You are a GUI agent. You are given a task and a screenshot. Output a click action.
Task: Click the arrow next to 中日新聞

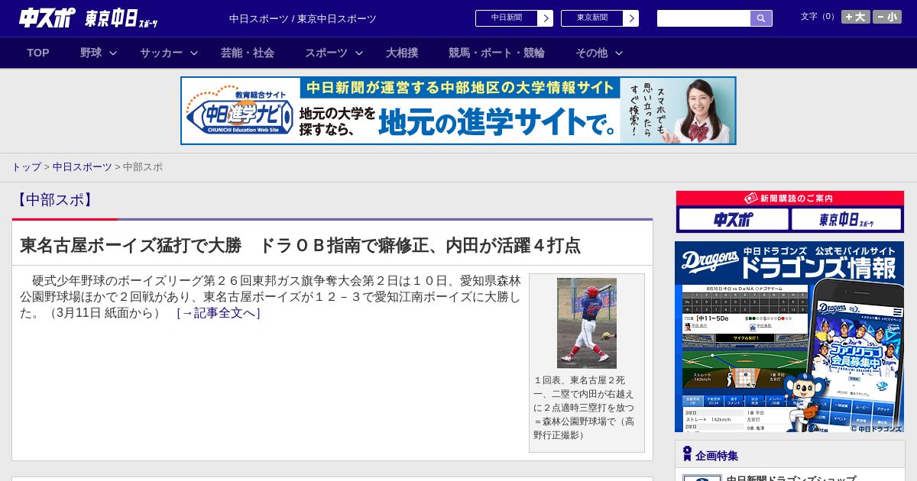click(546, 18)
